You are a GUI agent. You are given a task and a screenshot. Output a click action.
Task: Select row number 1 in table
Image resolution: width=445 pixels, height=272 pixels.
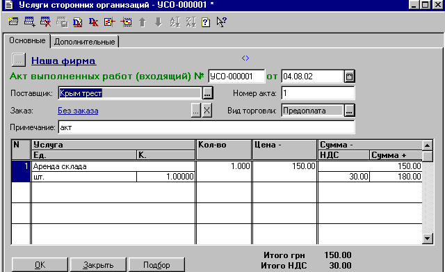(21, 171)
